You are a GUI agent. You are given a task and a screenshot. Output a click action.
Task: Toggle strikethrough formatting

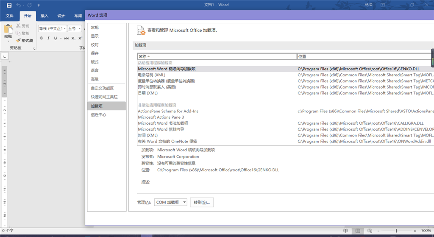click(67, 38)
